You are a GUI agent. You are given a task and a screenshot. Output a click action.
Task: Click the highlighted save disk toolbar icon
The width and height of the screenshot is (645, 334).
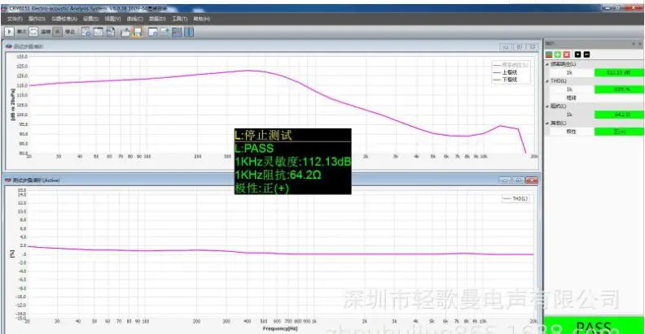tap(138, 32)
